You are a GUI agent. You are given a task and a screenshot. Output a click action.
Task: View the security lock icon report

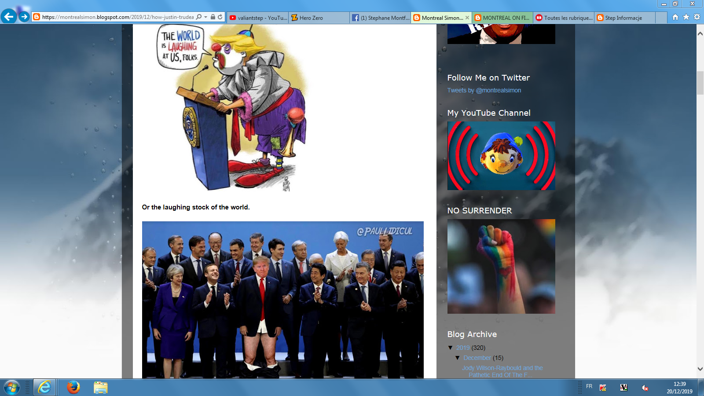tap(213, 17)
